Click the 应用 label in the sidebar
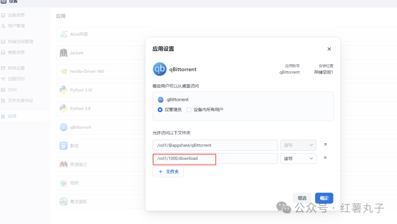397x224 pixels. 12,116
